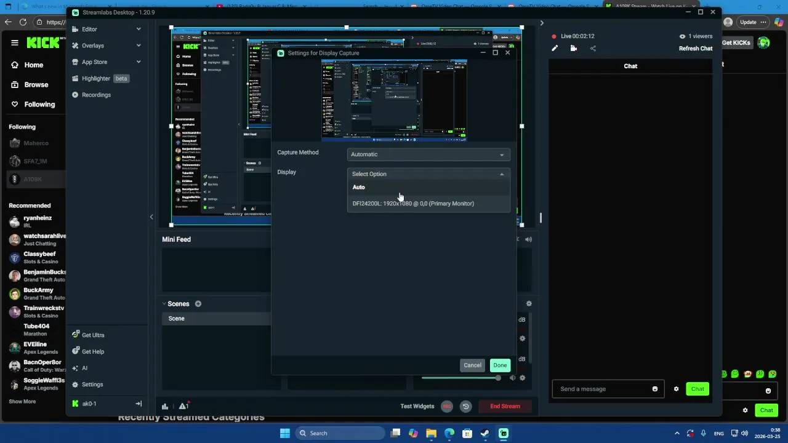Expand the Editor chevron arrow
The width and height of the screenshot is (788, 443).
(139, 29)
